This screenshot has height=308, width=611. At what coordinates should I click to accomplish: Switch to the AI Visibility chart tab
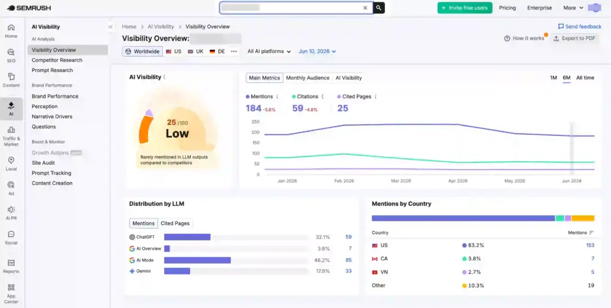(348, 78)
